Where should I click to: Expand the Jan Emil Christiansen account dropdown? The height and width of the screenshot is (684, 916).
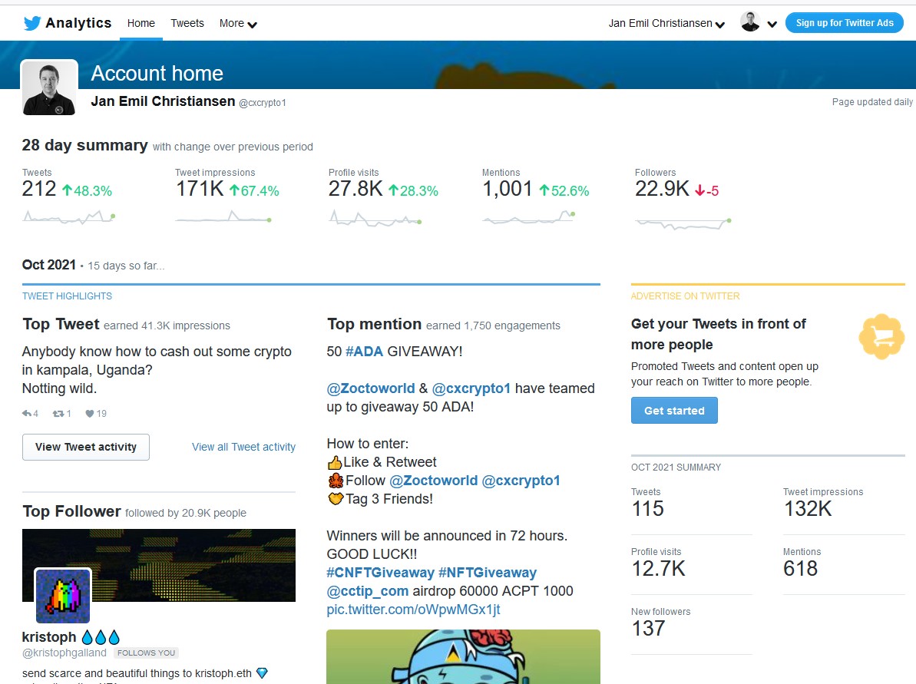point(666,23)
